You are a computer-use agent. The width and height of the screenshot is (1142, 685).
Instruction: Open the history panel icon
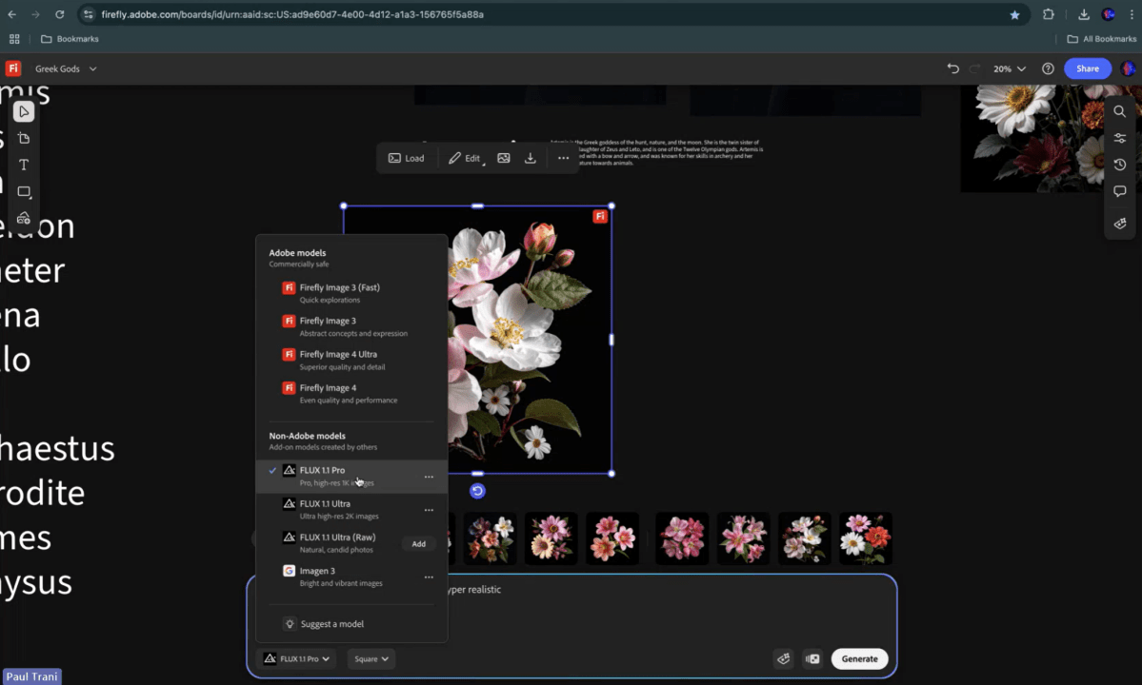[x=1120, y=166]
